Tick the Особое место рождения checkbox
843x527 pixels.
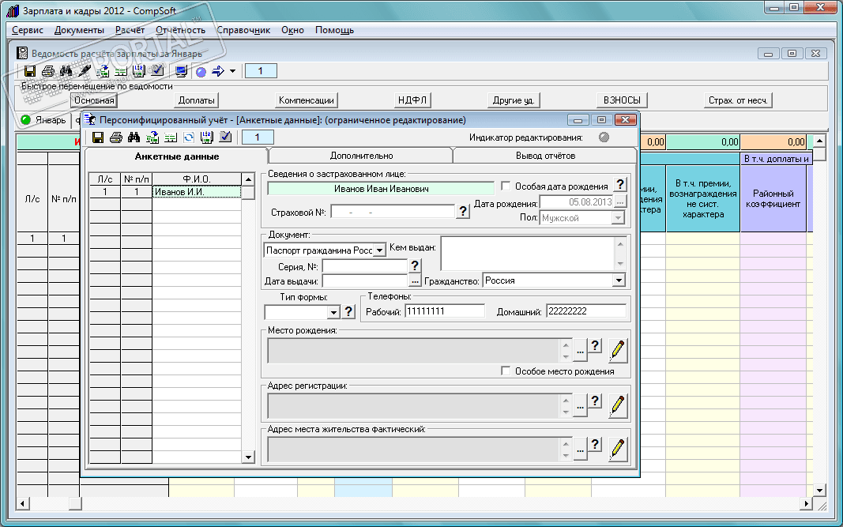pos(506,371)
